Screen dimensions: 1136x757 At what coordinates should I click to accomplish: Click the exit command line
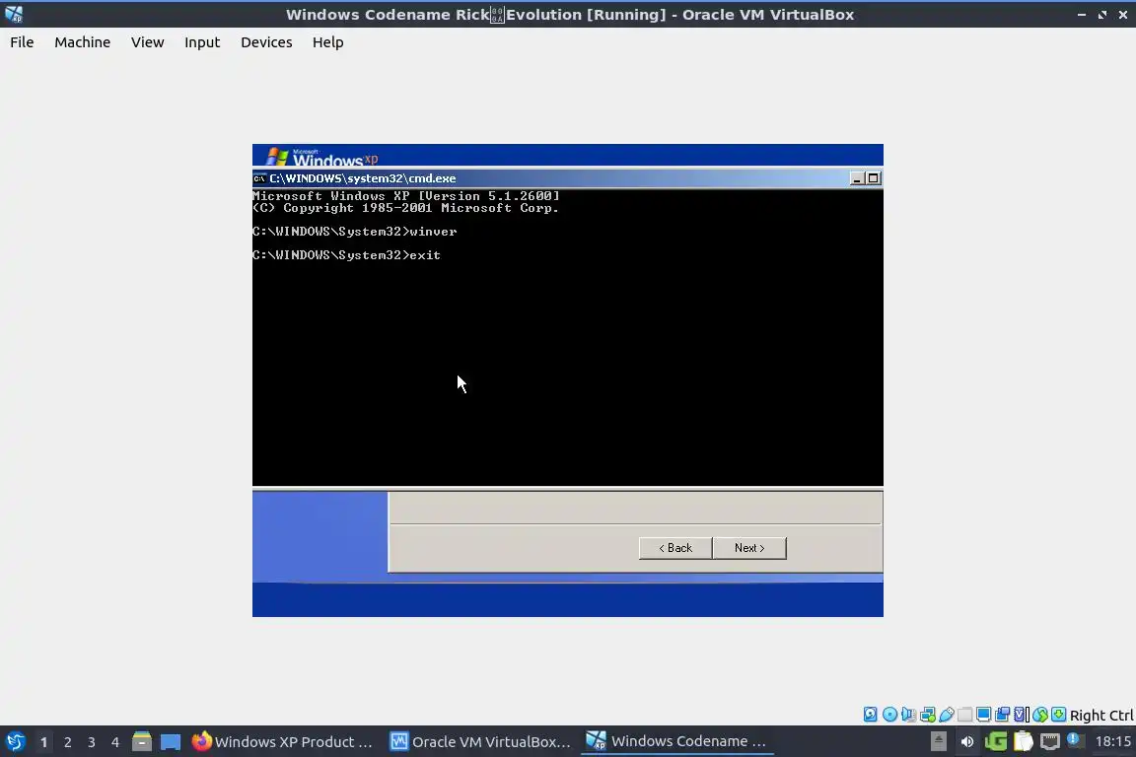346,255
